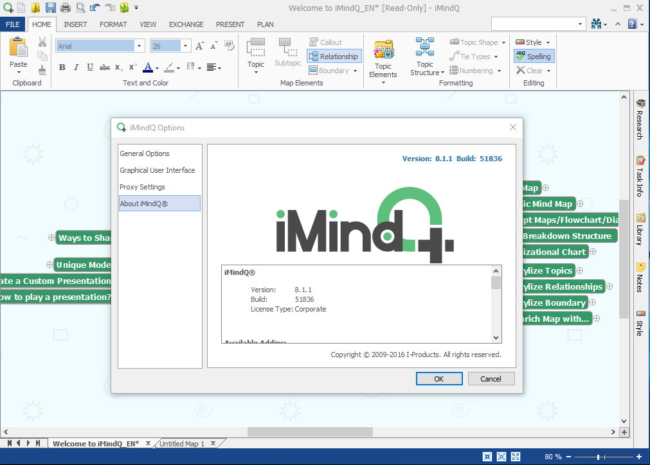The width and height of the screenshot is (650, 465).
Task: Switch to the Untitled Map 1 tab
Action: pyautogui.click(x=182, y=443)
